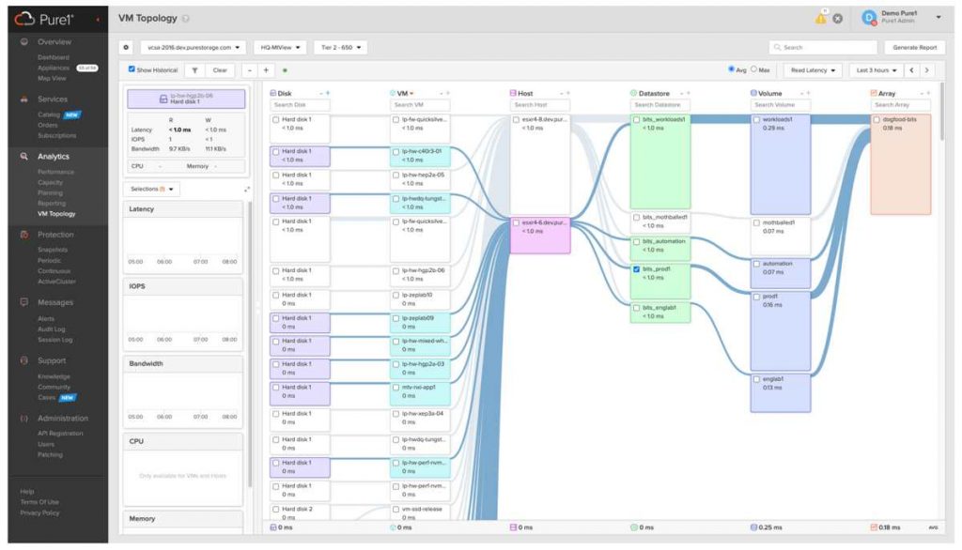The width and height of the screenshot is (962, 550).
Task: Zoom in with the plus button
Action: pos(266,70)
